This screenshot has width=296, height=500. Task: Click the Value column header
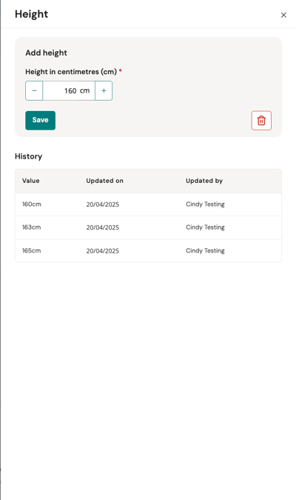(31, 181)
